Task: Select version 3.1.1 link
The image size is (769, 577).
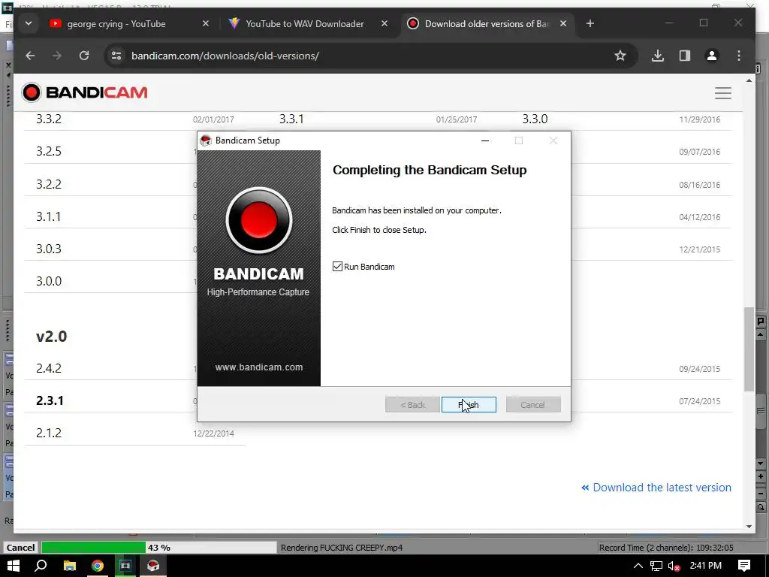Action: [x=48, y=216]
